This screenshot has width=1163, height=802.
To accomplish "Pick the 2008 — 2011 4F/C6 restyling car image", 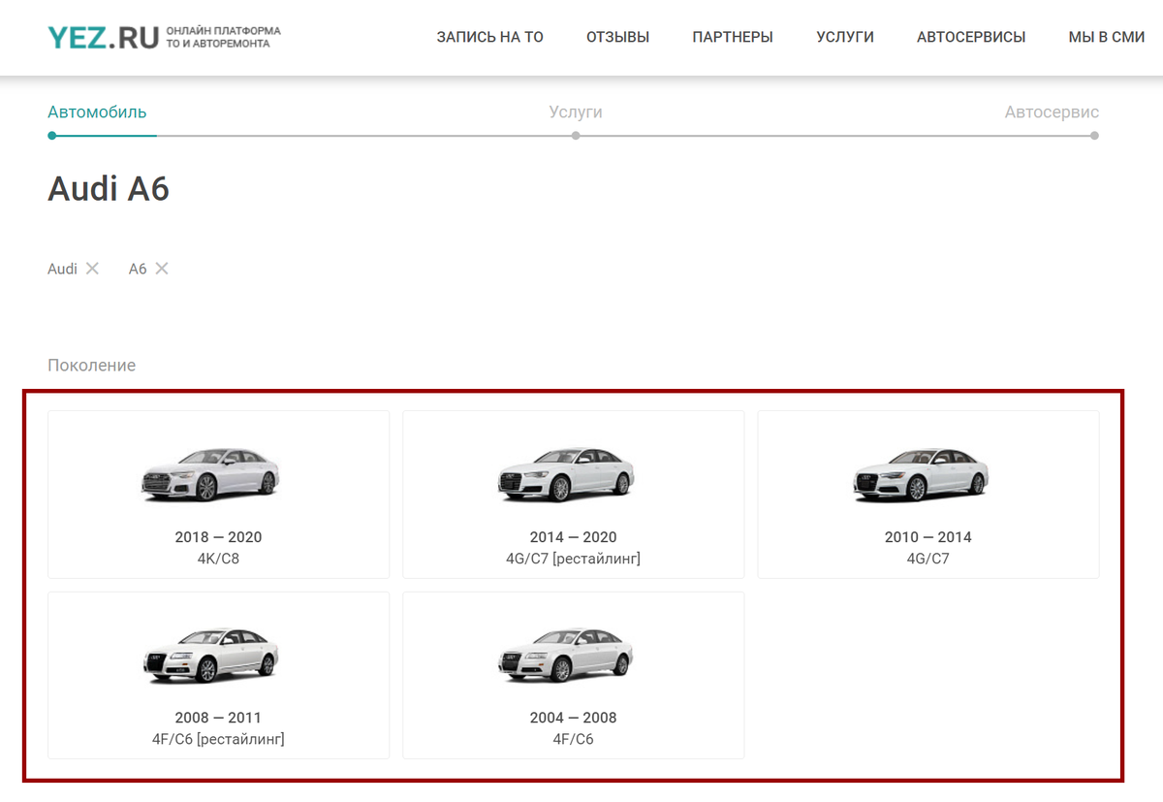I will (x=210, y=655).
